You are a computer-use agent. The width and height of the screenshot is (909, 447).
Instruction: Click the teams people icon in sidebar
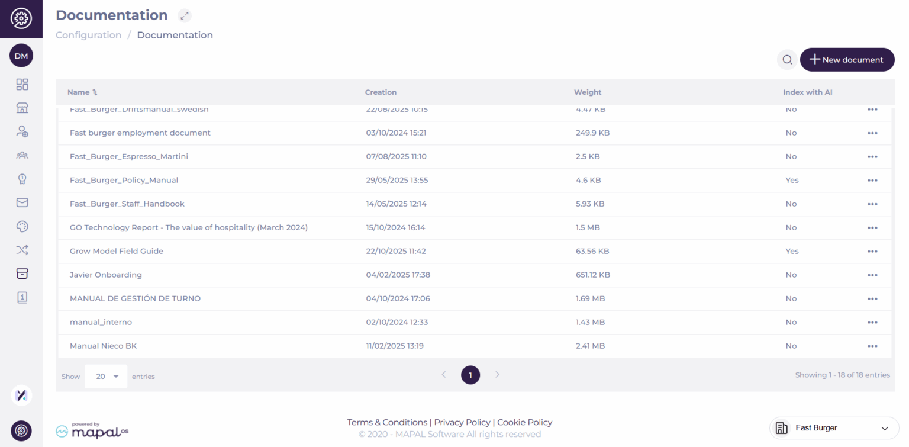pos(22,155)
